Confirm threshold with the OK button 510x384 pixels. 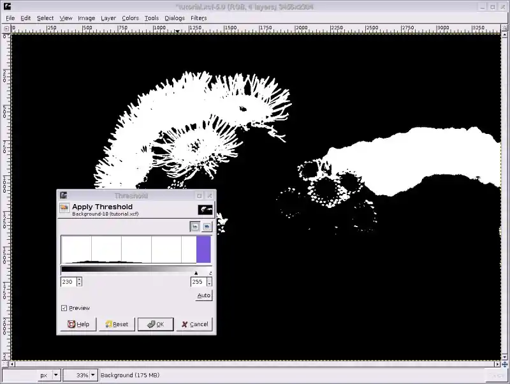156,324
